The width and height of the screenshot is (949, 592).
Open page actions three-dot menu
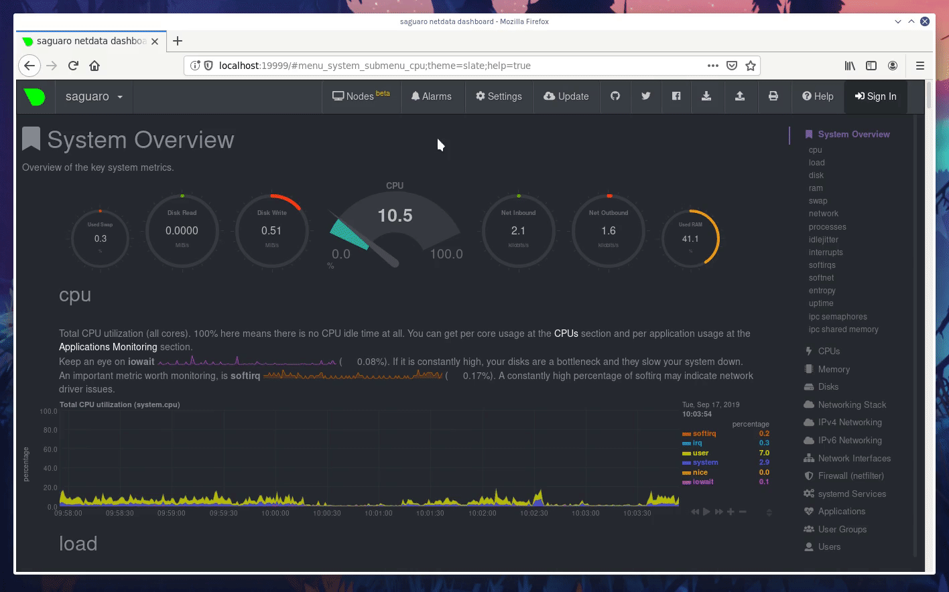pos(713,66)
